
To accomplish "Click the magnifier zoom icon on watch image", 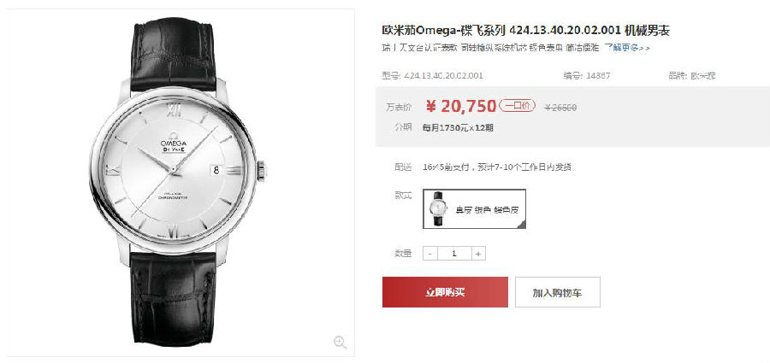I will (340, 342).
